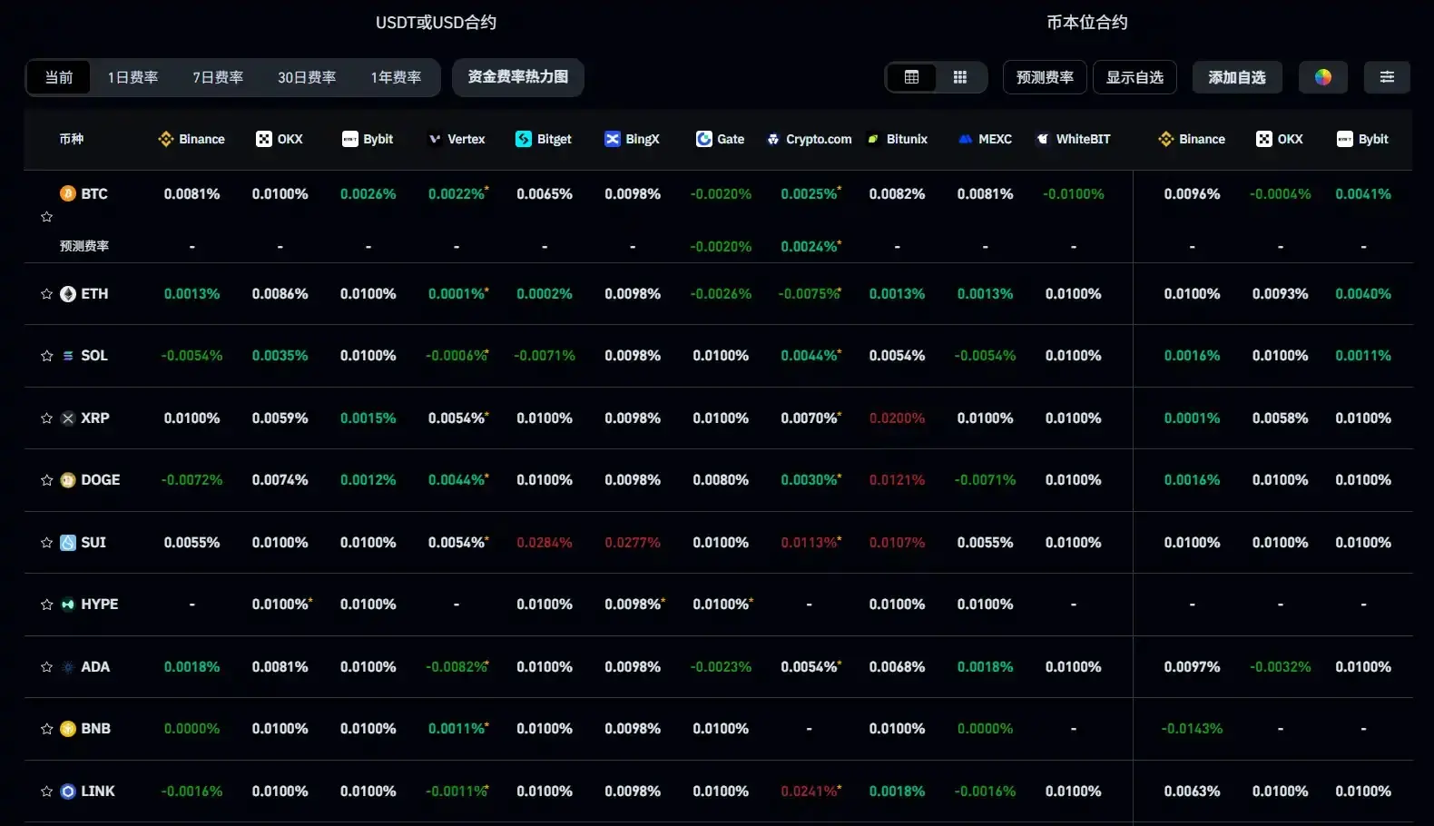Click the Gate exchange logo
Image resolution: width=1434 pixels, height=826 pixels.
click(x=704, y=139)
